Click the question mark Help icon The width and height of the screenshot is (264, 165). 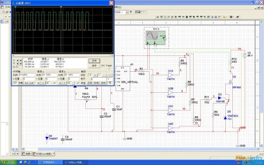click(x=131, y=12)
